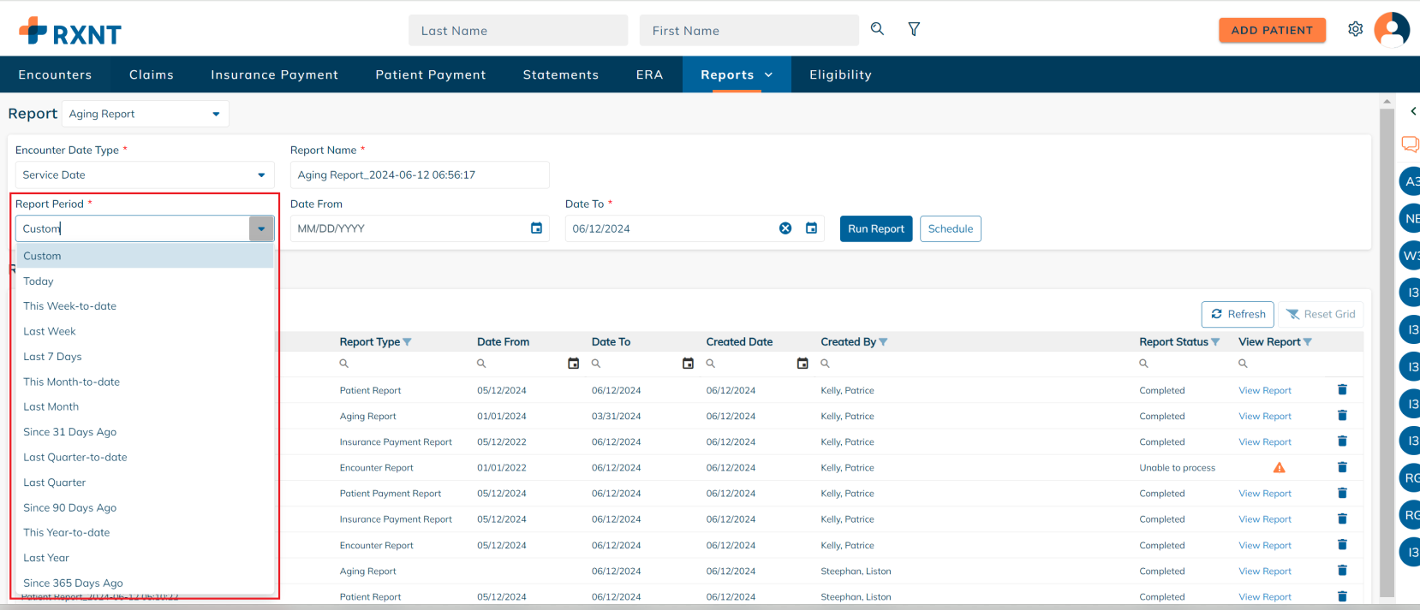
Task: Choose "This Year-to-date" option
Action: point(67,533)
